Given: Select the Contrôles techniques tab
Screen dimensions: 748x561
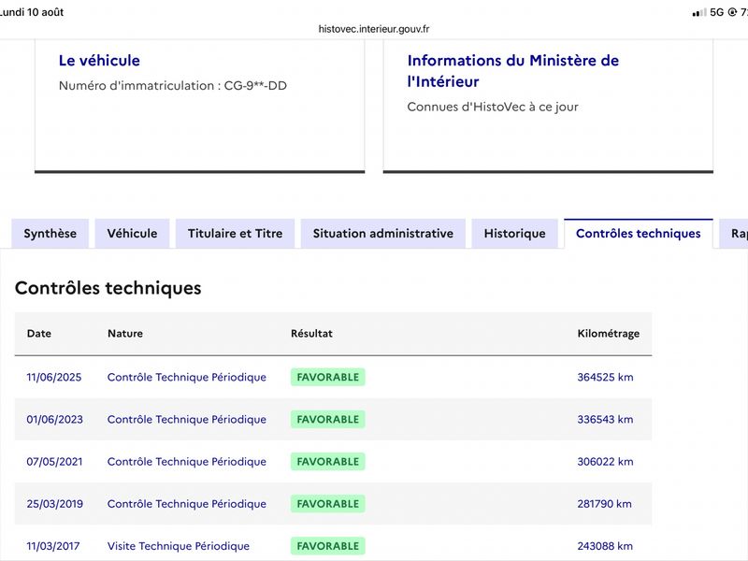Looking at the screenshot, I should tap(639, 233).
